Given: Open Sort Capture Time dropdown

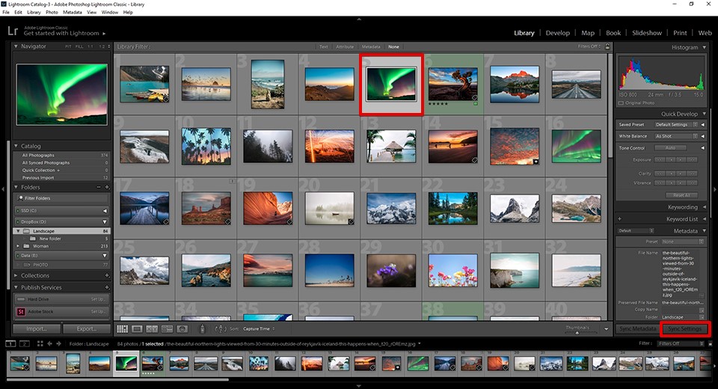Looking at the screenshot, I should coord(260,329).
